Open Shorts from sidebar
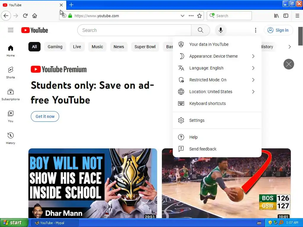303x227 pixels. click(x=11, y=73)
